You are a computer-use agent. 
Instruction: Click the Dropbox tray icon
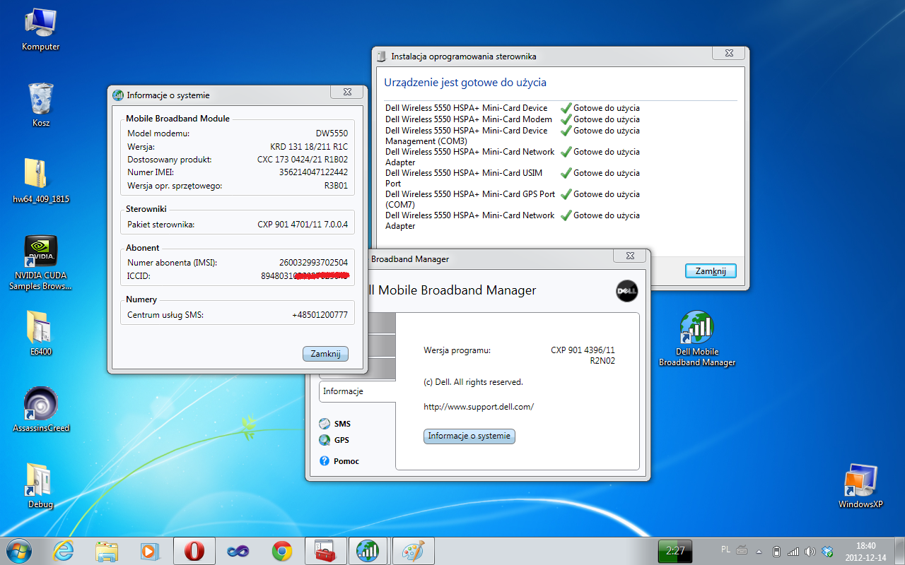click(x=827, y=551)
